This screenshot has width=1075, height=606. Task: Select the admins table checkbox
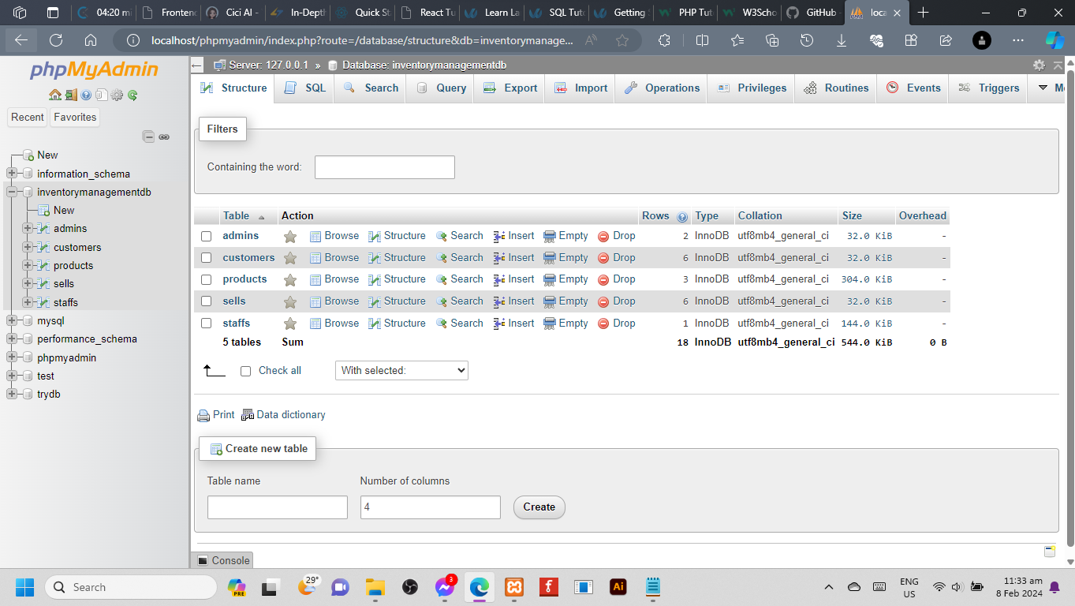tap(206, 235)
